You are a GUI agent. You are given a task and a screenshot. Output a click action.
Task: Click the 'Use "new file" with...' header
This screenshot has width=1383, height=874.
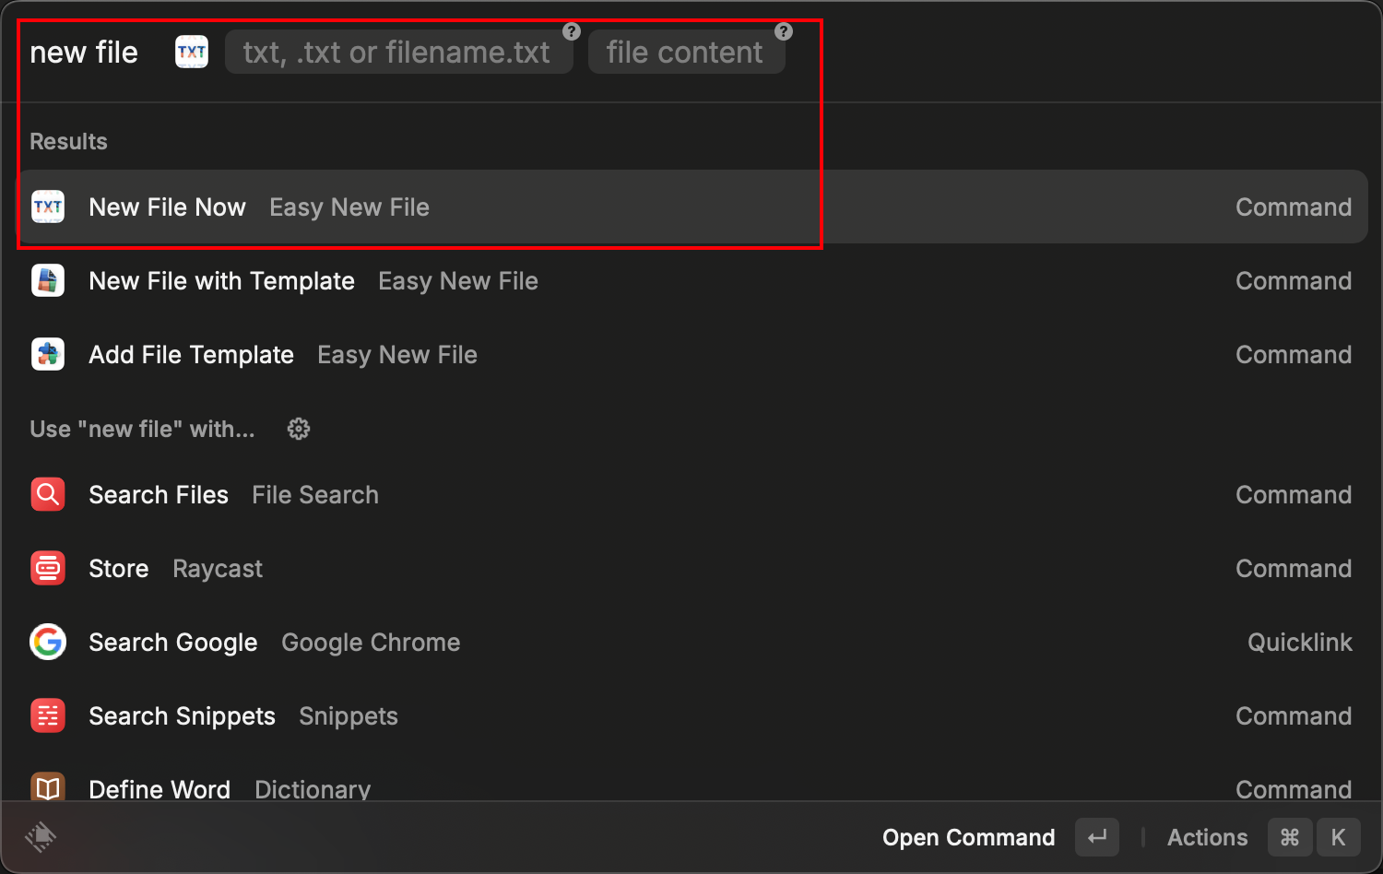[x=142, y=429]
